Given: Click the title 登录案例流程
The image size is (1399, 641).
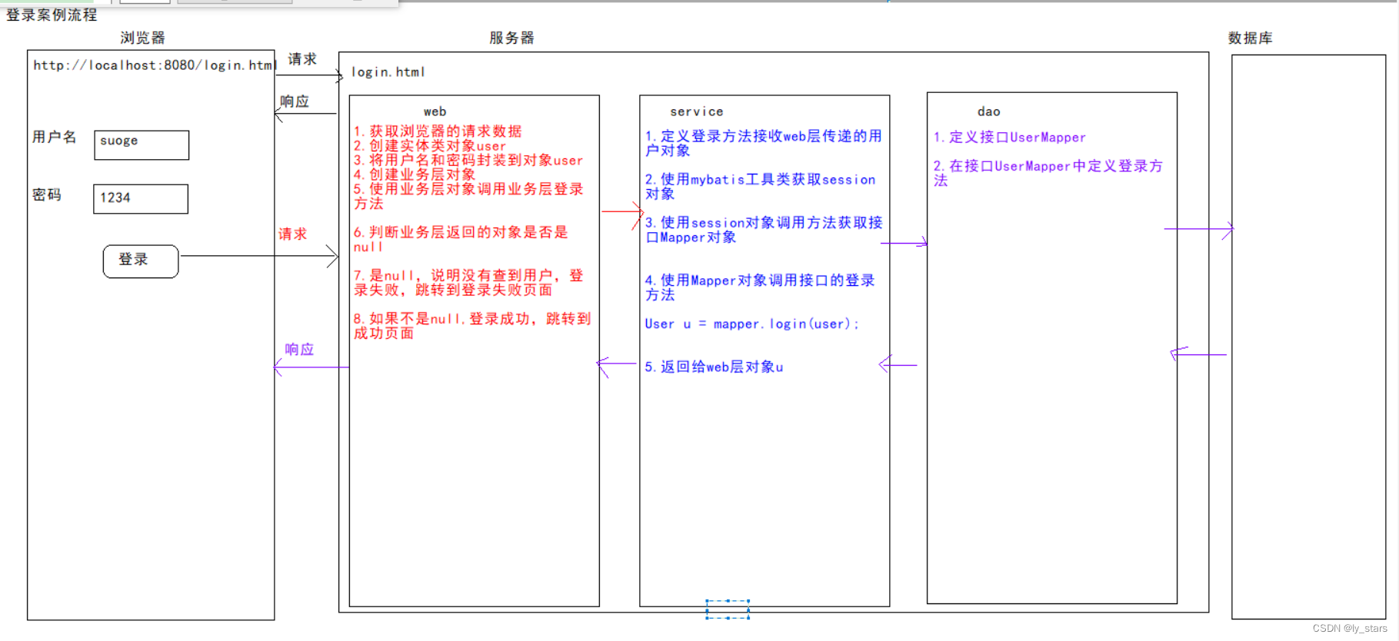Looking at the screenshot, I should (x=52, y=15).
